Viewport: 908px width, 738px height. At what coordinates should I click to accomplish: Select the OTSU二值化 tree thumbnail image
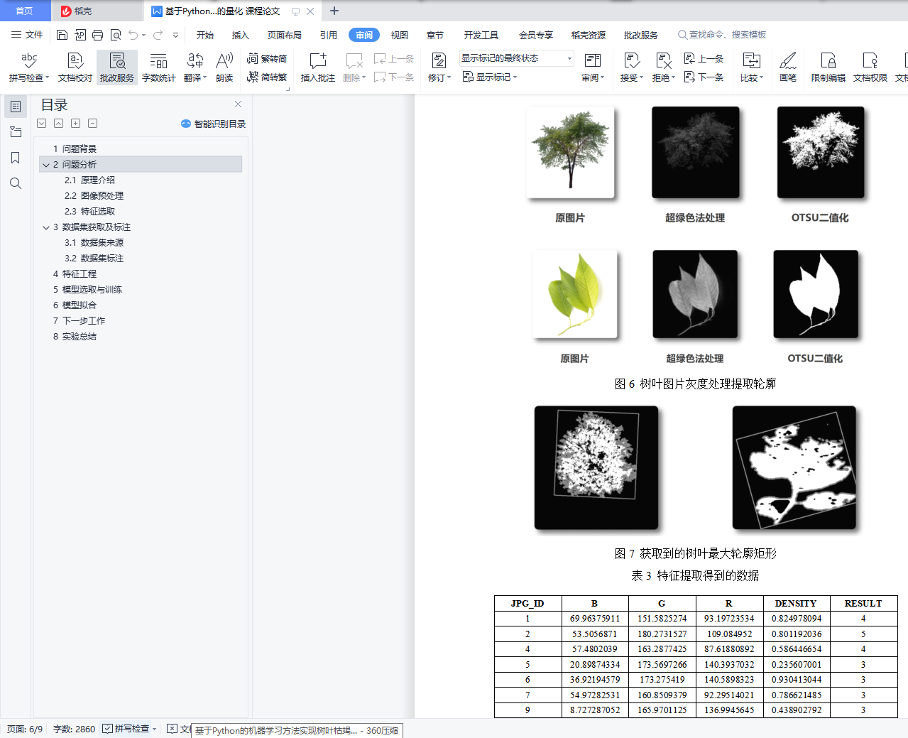(x=821, y=152)
